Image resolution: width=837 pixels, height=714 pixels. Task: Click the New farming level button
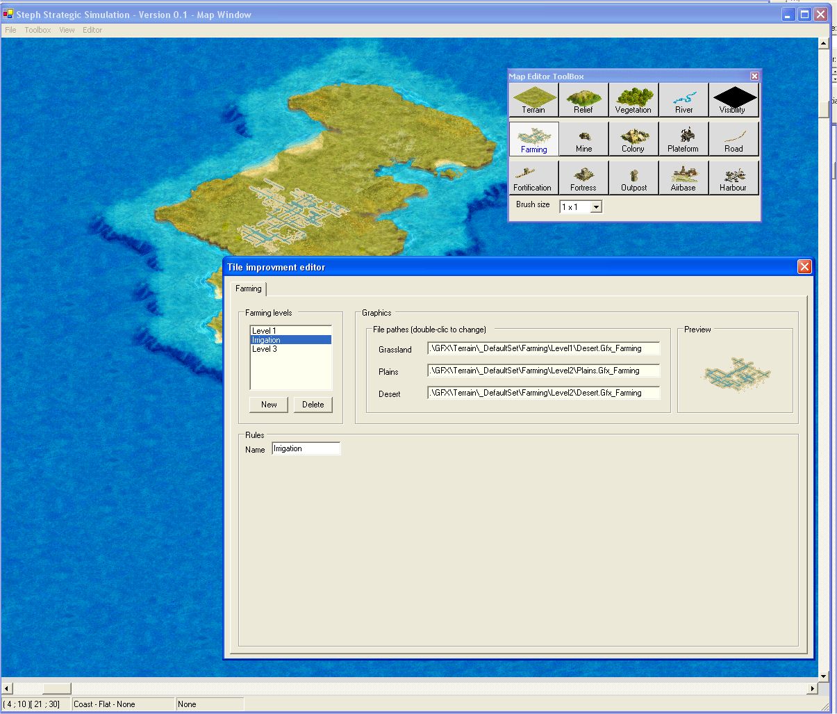coord(269,405)
